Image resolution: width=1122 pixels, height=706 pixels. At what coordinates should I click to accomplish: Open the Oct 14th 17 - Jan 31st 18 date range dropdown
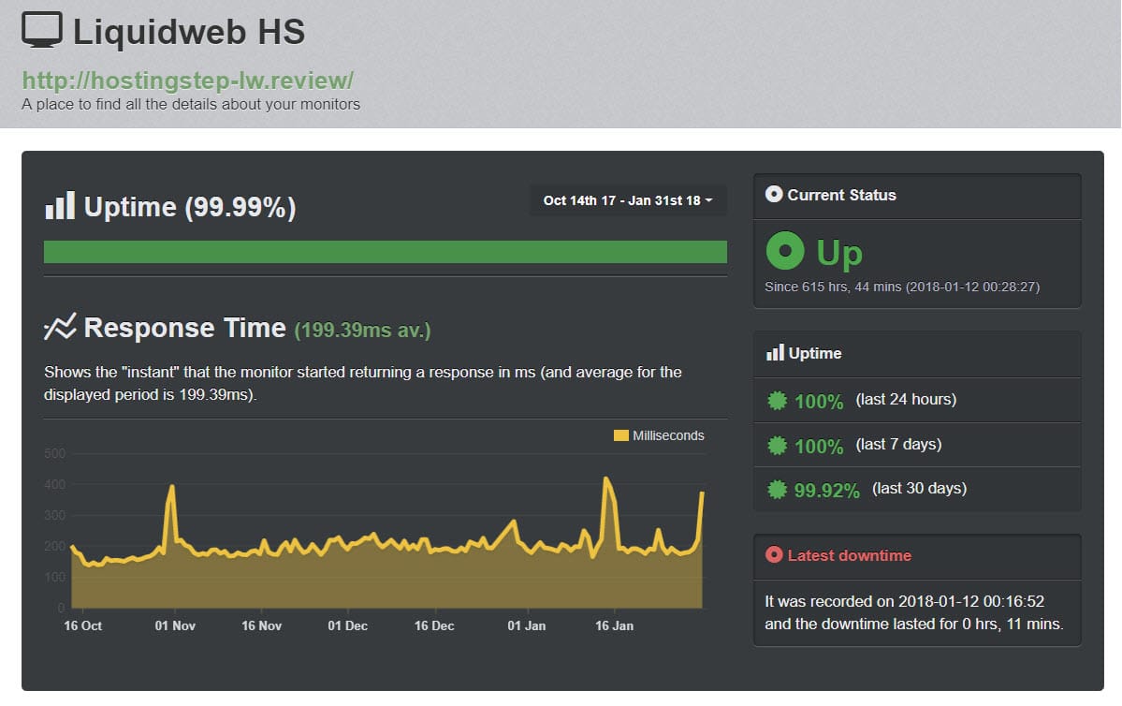(x=628, y=200)
